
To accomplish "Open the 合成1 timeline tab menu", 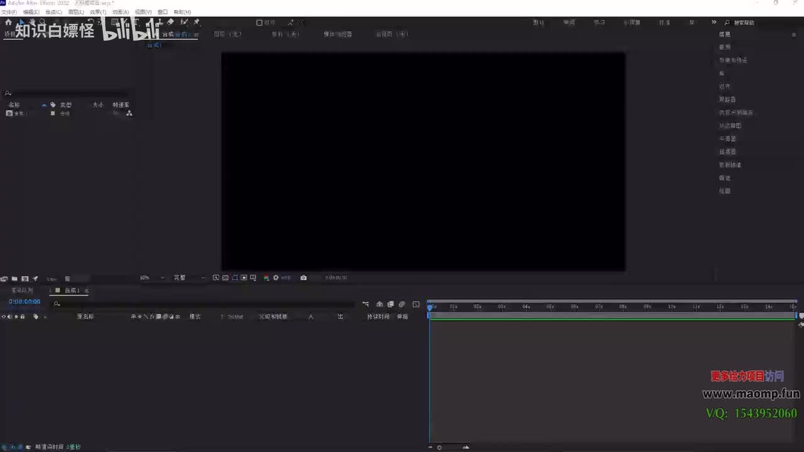I will pos(87,291).
